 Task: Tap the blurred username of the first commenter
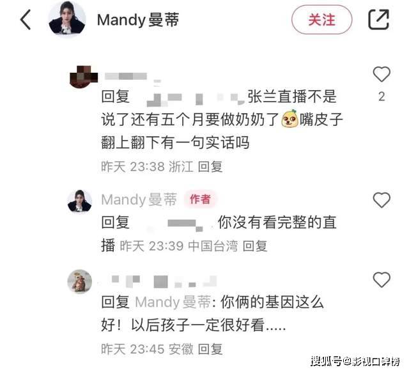(x=126, y=76)
